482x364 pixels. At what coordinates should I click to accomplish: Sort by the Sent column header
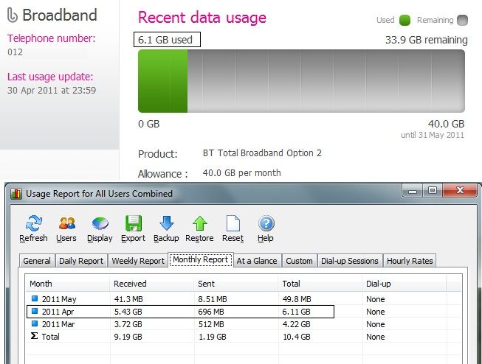click(235, 284)
